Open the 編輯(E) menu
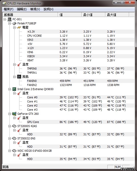The height and width of the screenshot is (171, 137). pos(22,9)
